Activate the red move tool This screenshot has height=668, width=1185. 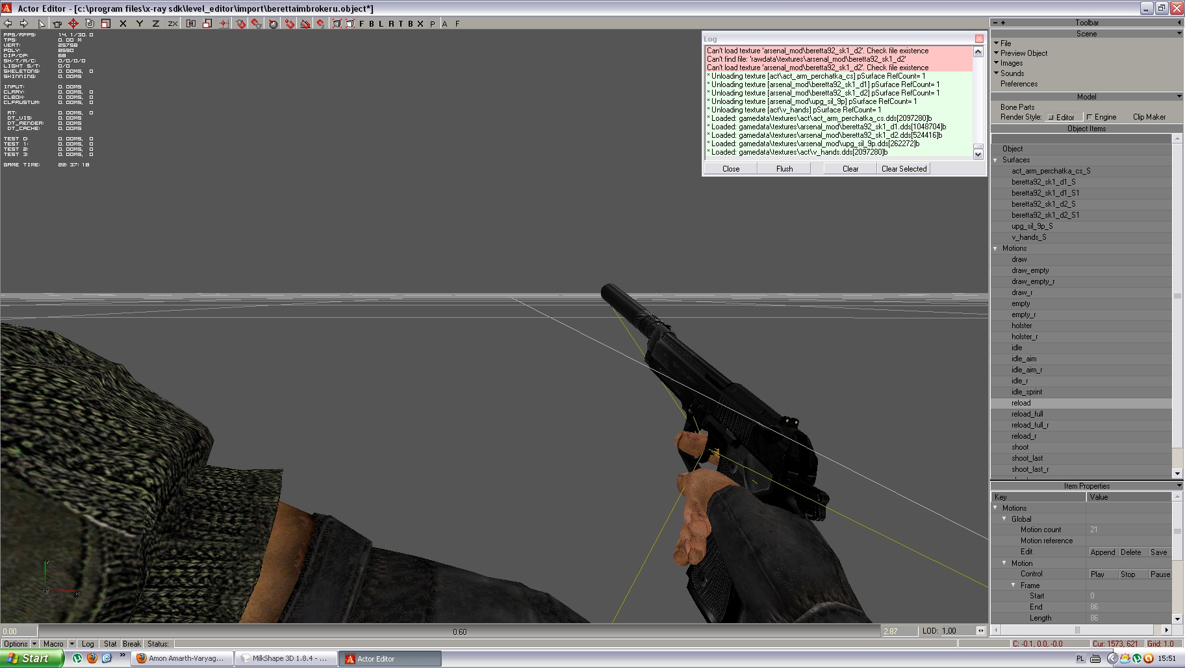(x=73, y=23)
